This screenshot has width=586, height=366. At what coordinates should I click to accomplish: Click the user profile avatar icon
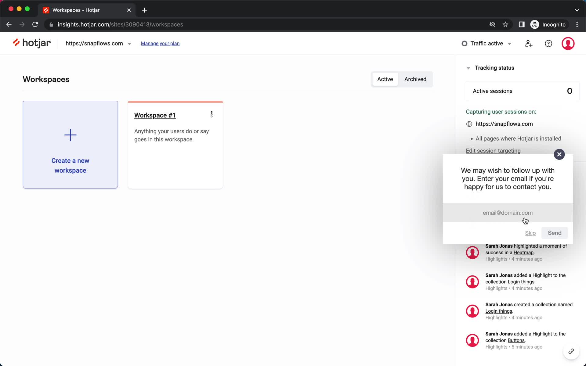(568, 43)
